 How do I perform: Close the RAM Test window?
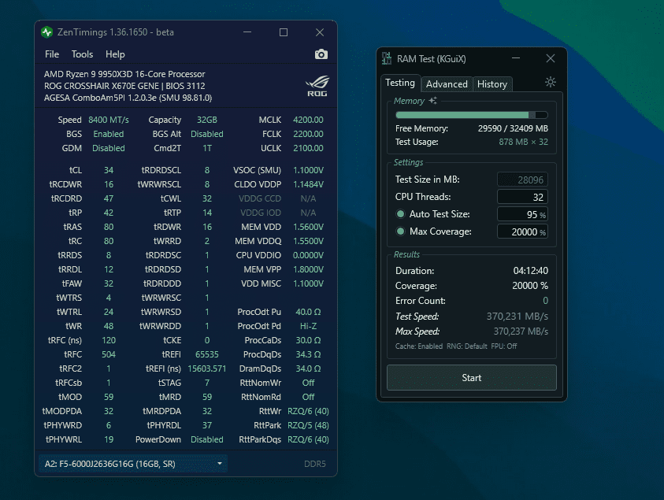[550, 58]
